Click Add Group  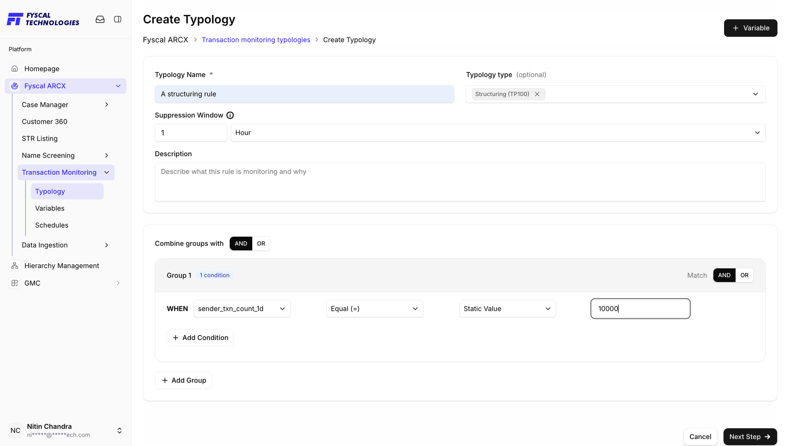tap(183, 380)
